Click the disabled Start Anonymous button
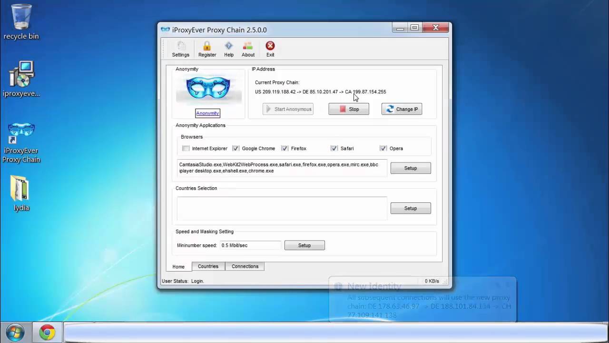Screen dimensions: 609x343 point(288,109)
